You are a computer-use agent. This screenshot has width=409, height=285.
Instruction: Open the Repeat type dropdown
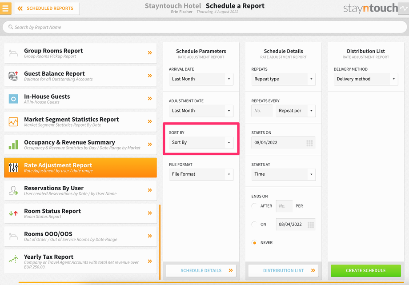283,79
